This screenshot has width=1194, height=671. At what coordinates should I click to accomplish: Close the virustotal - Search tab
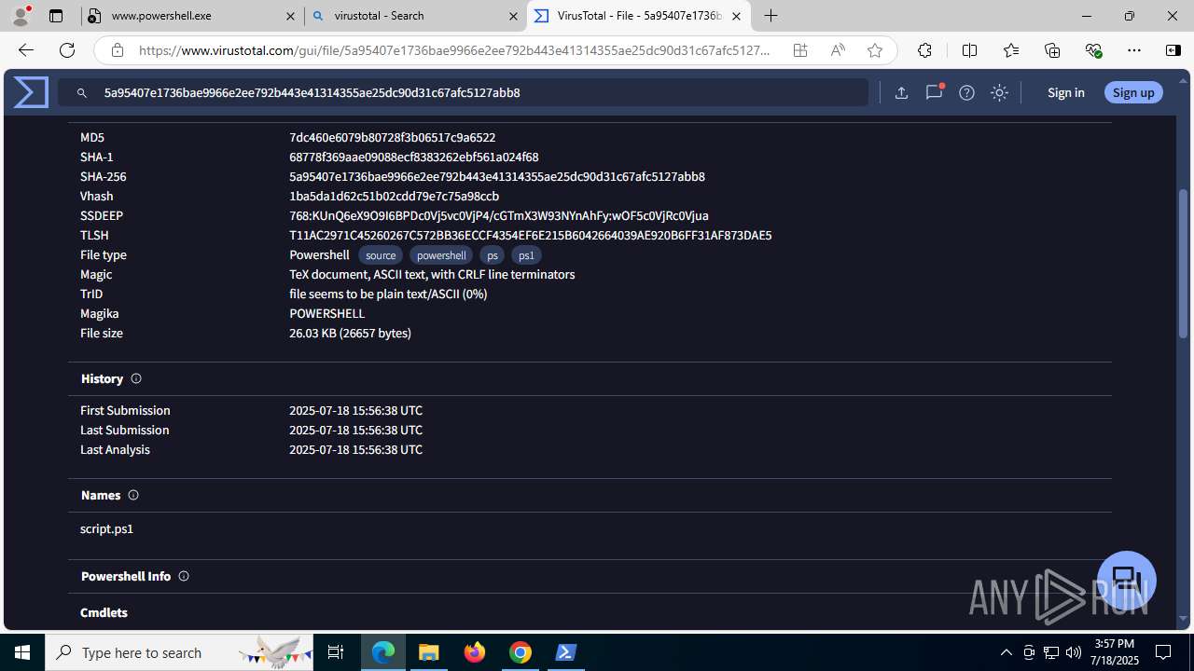point(512,16)
